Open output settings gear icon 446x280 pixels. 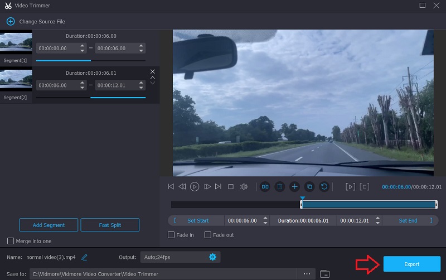pos(212,257)
